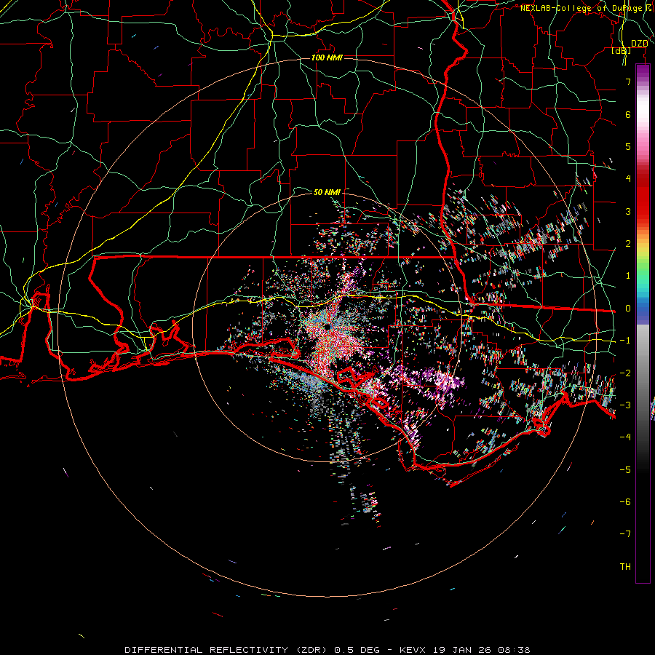This screenshot has height=655, width=655.
Task: Click the "2" value on the color scale
Action: pos(628,244)
